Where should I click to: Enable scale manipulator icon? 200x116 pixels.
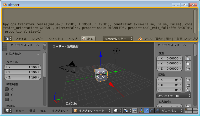(157, 111)
